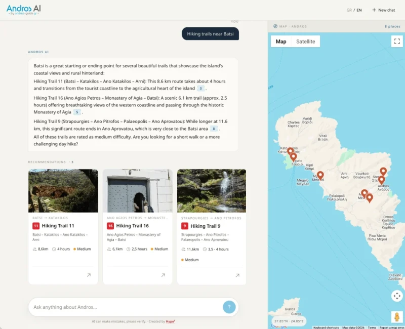Select the Map view tab

coord(281,42)
